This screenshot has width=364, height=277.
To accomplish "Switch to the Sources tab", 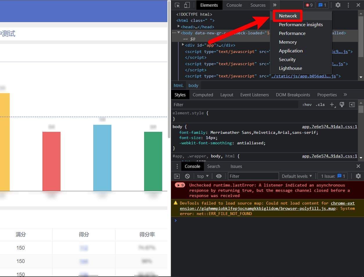I will pyautogui.click(x=258, y=5).
